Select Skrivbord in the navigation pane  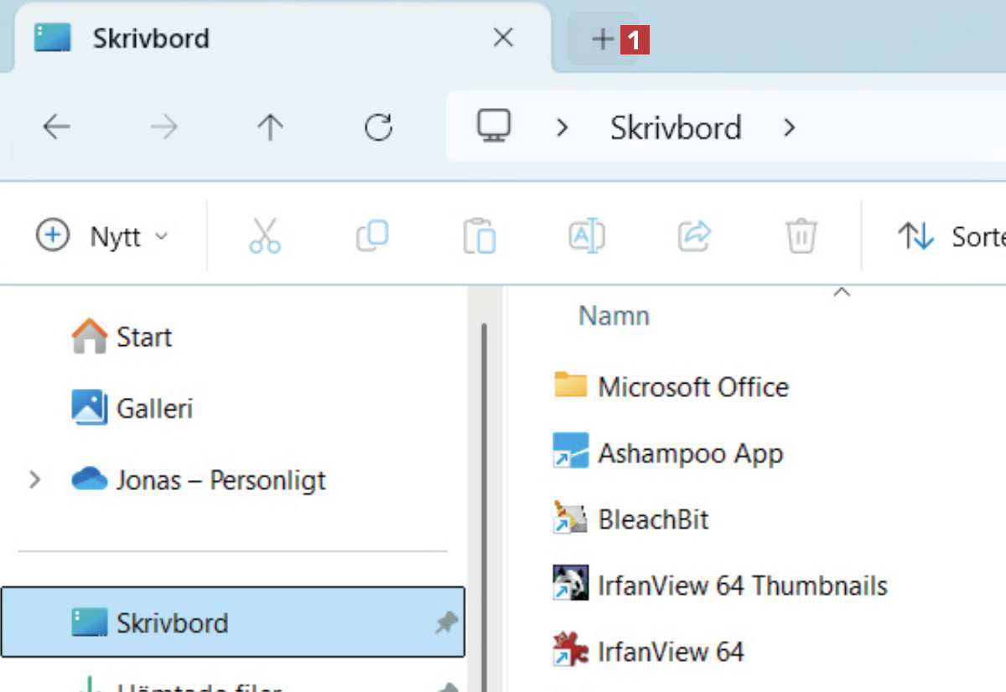(x=233, y=622)
